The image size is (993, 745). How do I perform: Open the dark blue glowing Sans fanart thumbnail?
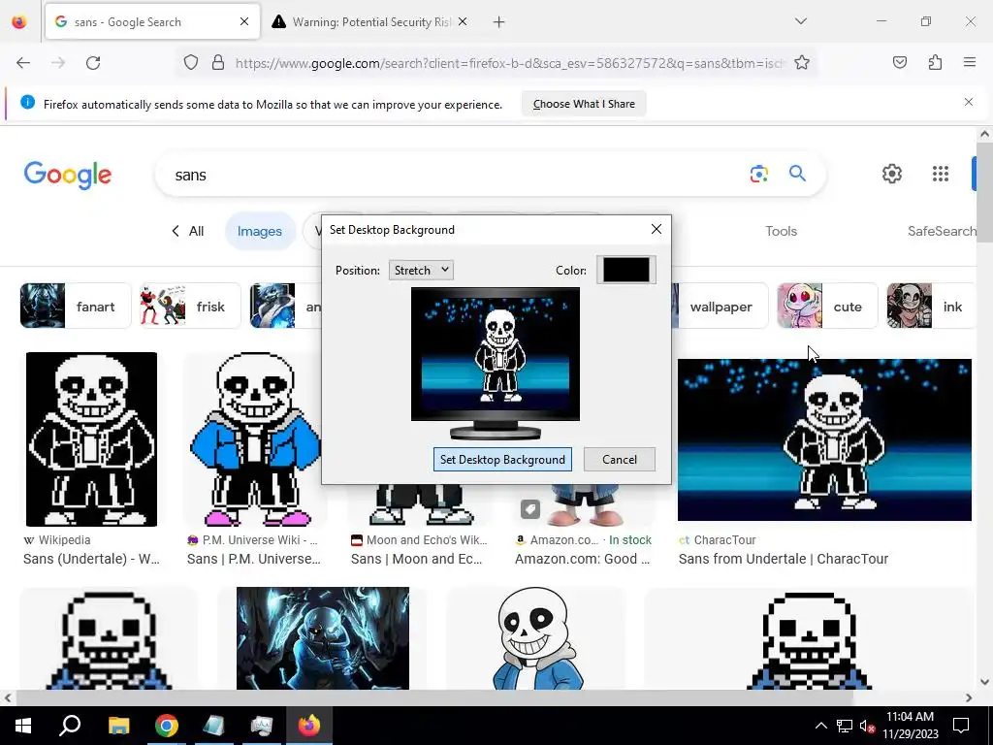coord(323,638)
